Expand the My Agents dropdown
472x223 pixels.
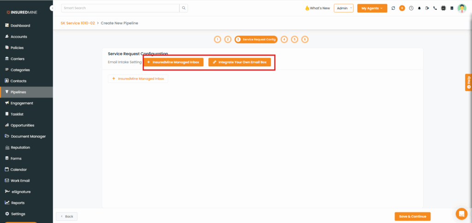(x=372, y=8)
